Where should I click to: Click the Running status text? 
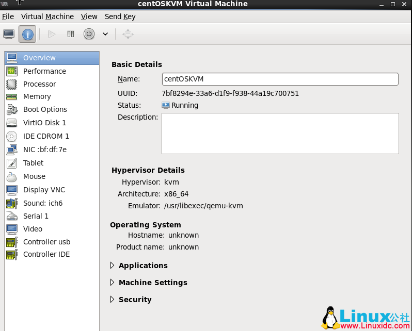point(185,106)
